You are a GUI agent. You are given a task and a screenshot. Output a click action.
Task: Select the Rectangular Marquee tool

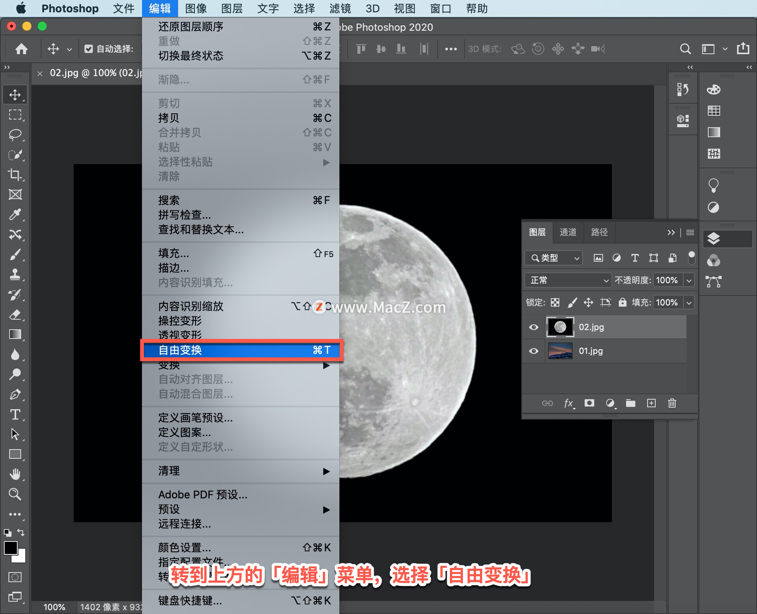pyautogui.click(x=15, y=115)
